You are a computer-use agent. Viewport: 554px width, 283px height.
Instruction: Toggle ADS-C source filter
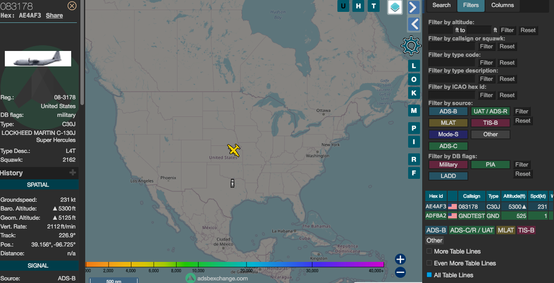click(x=449, y=146)
